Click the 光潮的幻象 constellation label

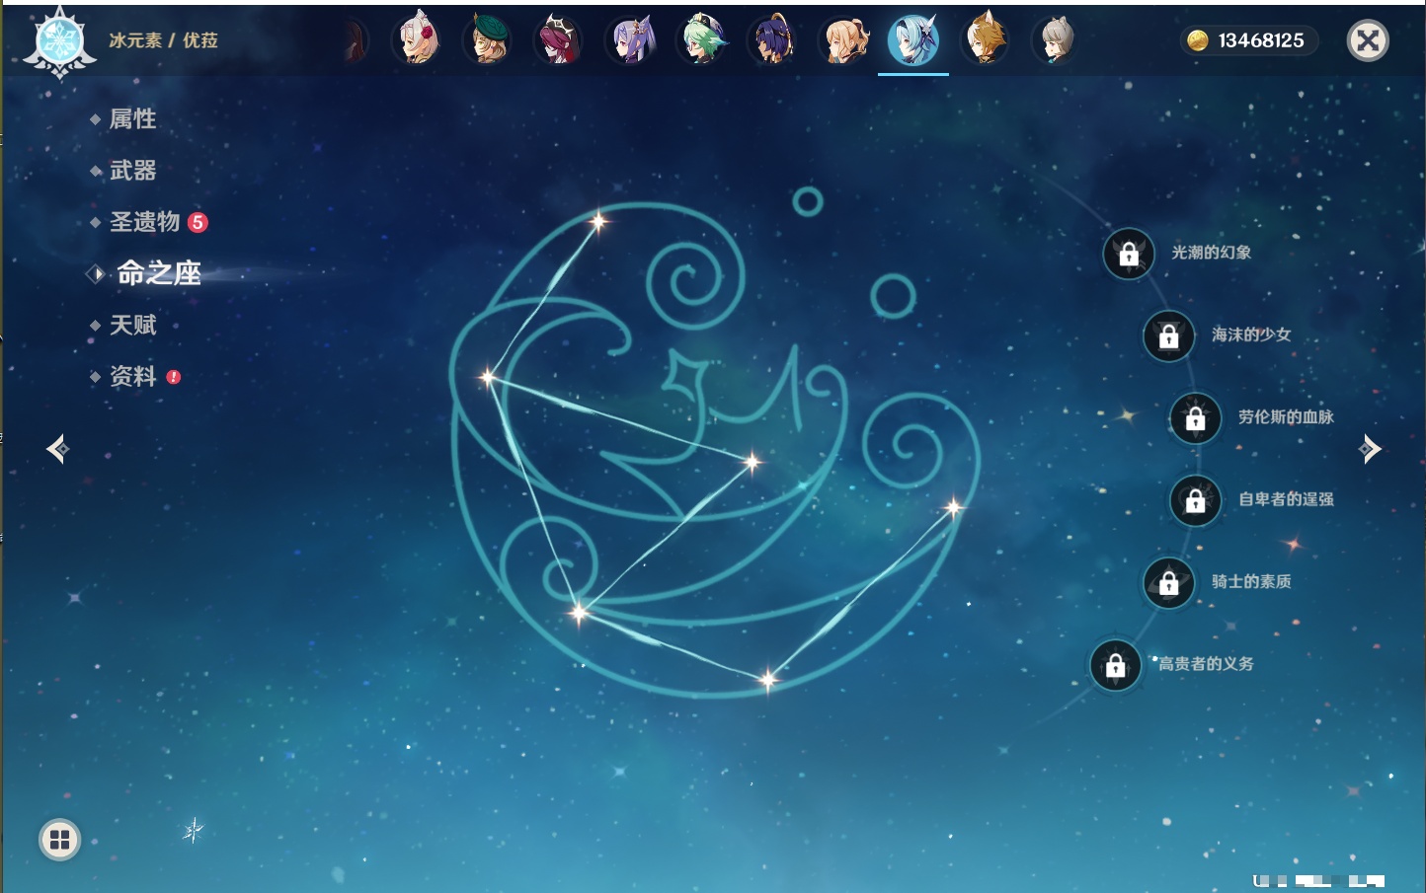pos(1211,253)
